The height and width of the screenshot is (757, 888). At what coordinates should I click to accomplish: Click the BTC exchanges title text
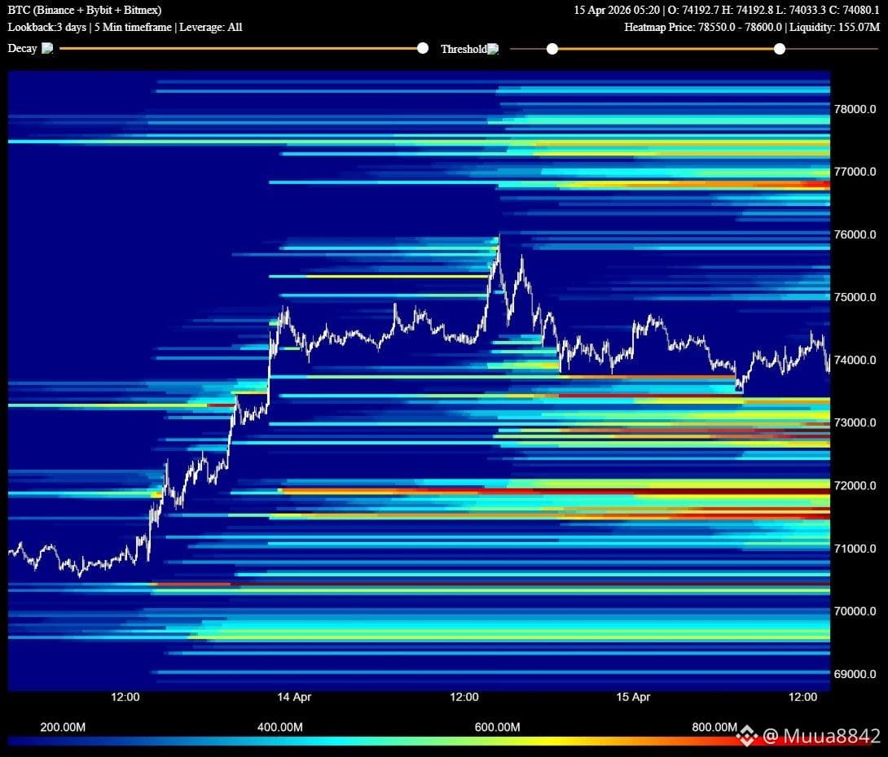point(85,11)
